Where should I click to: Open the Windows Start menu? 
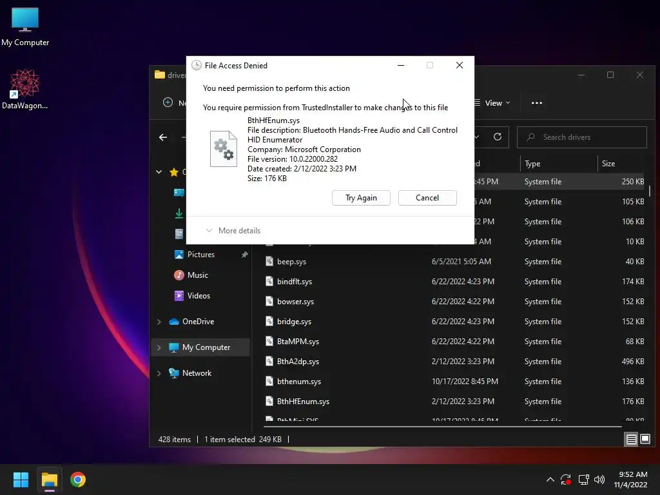[21, 480]
